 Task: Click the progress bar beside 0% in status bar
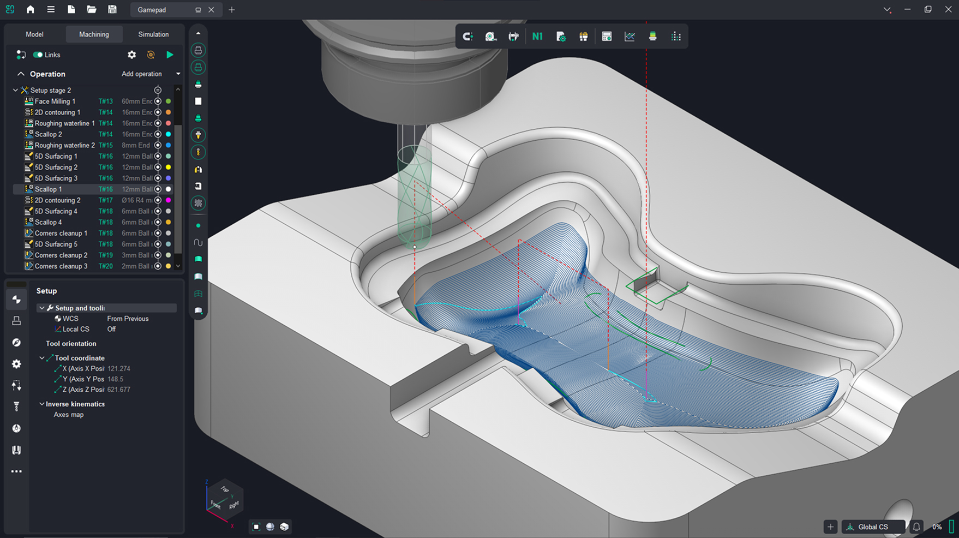tap(951, 527)
